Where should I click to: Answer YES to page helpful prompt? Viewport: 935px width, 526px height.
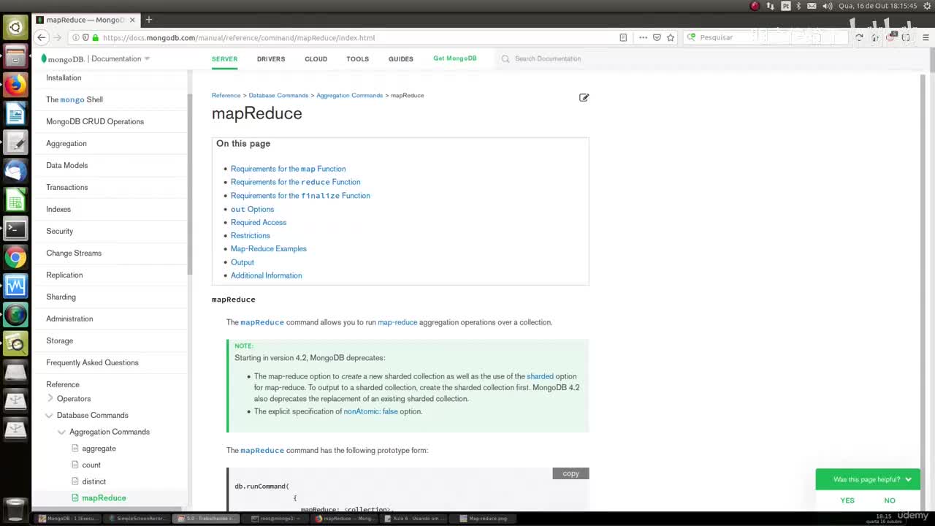click(847, 500)
